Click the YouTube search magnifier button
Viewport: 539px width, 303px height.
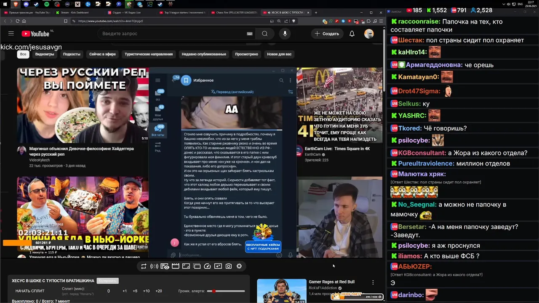click(x=264, y=34)
